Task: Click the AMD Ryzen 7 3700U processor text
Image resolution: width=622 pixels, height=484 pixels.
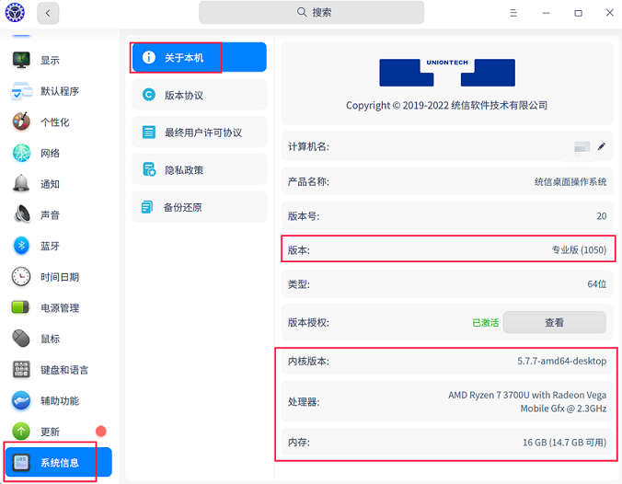Action: pos(527,401)
